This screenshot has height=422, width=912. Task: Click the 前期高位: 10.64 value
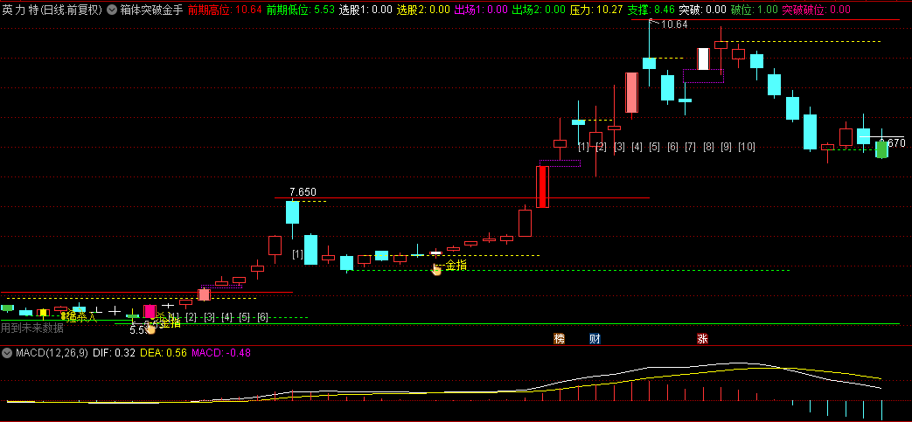coord(225,10)
